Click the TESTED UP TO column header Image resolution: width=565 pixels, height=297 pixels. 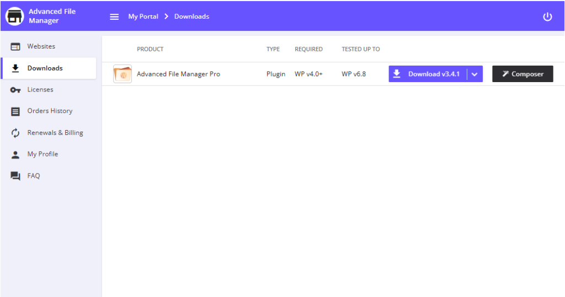[361, 50]
